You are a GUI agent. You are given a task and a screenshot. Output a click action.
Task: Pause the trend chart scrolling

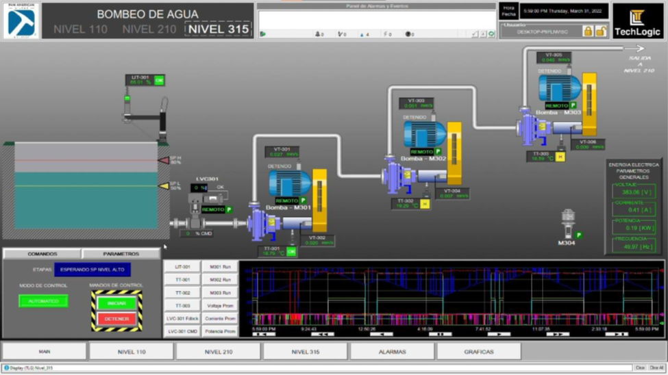click(440, 335)
